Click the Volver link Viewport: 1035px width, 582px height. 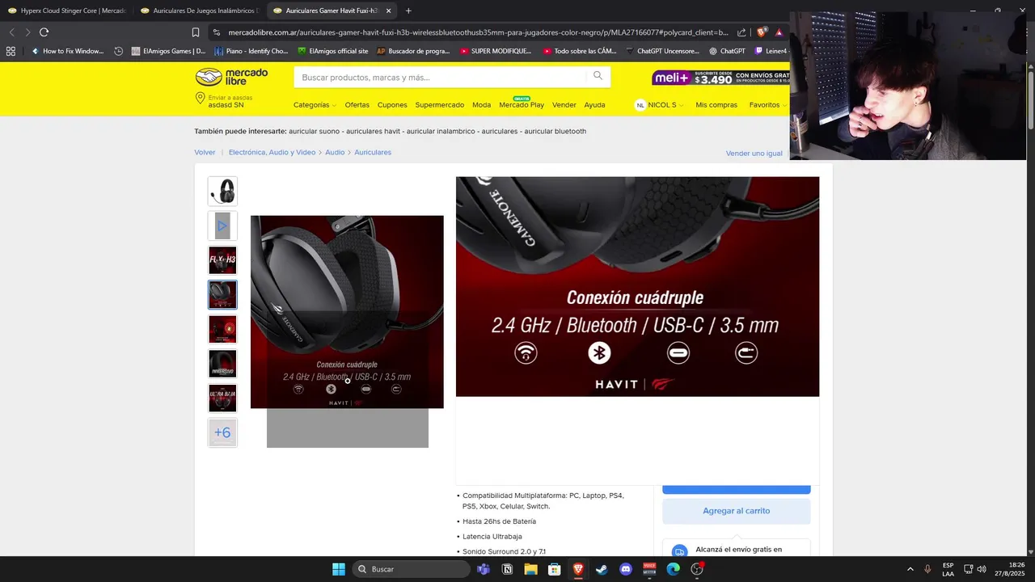[x=205, y=152]
